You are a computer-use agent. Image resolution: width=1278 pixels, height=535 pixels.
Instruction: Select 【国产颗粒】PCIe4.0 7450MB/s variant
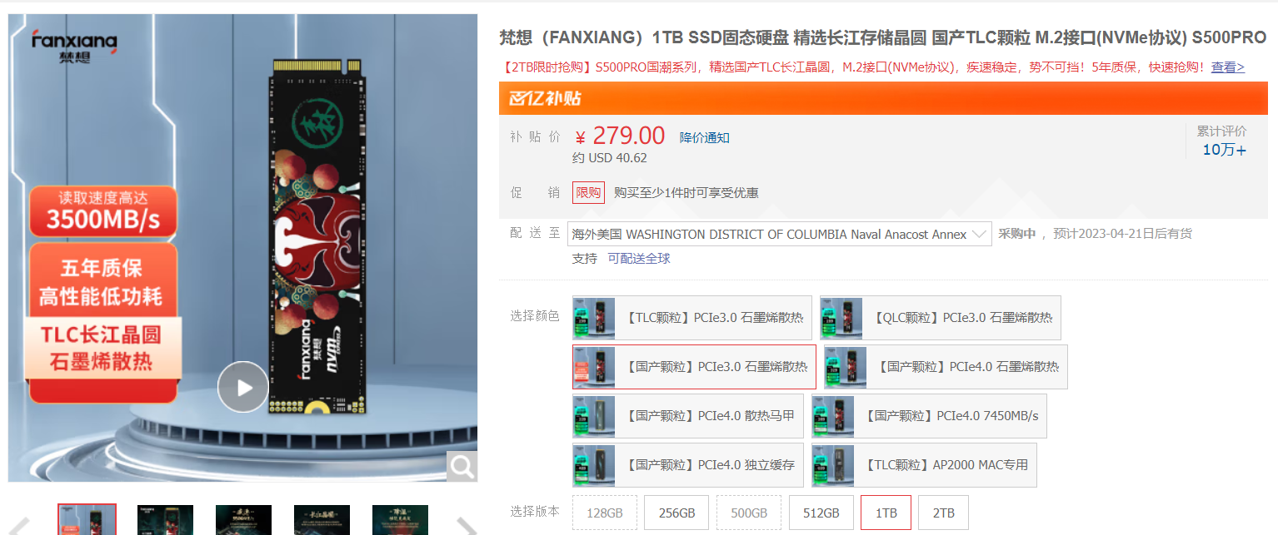(x=930, y=416)
